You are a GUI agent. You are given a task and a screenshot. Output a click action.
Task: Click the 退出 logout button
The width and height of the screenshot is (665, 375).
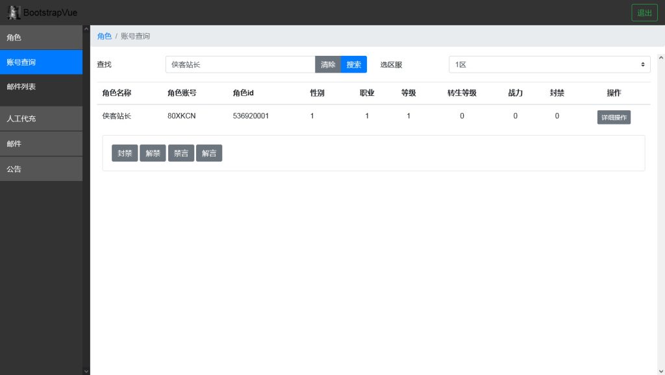(x=644, y=12)
